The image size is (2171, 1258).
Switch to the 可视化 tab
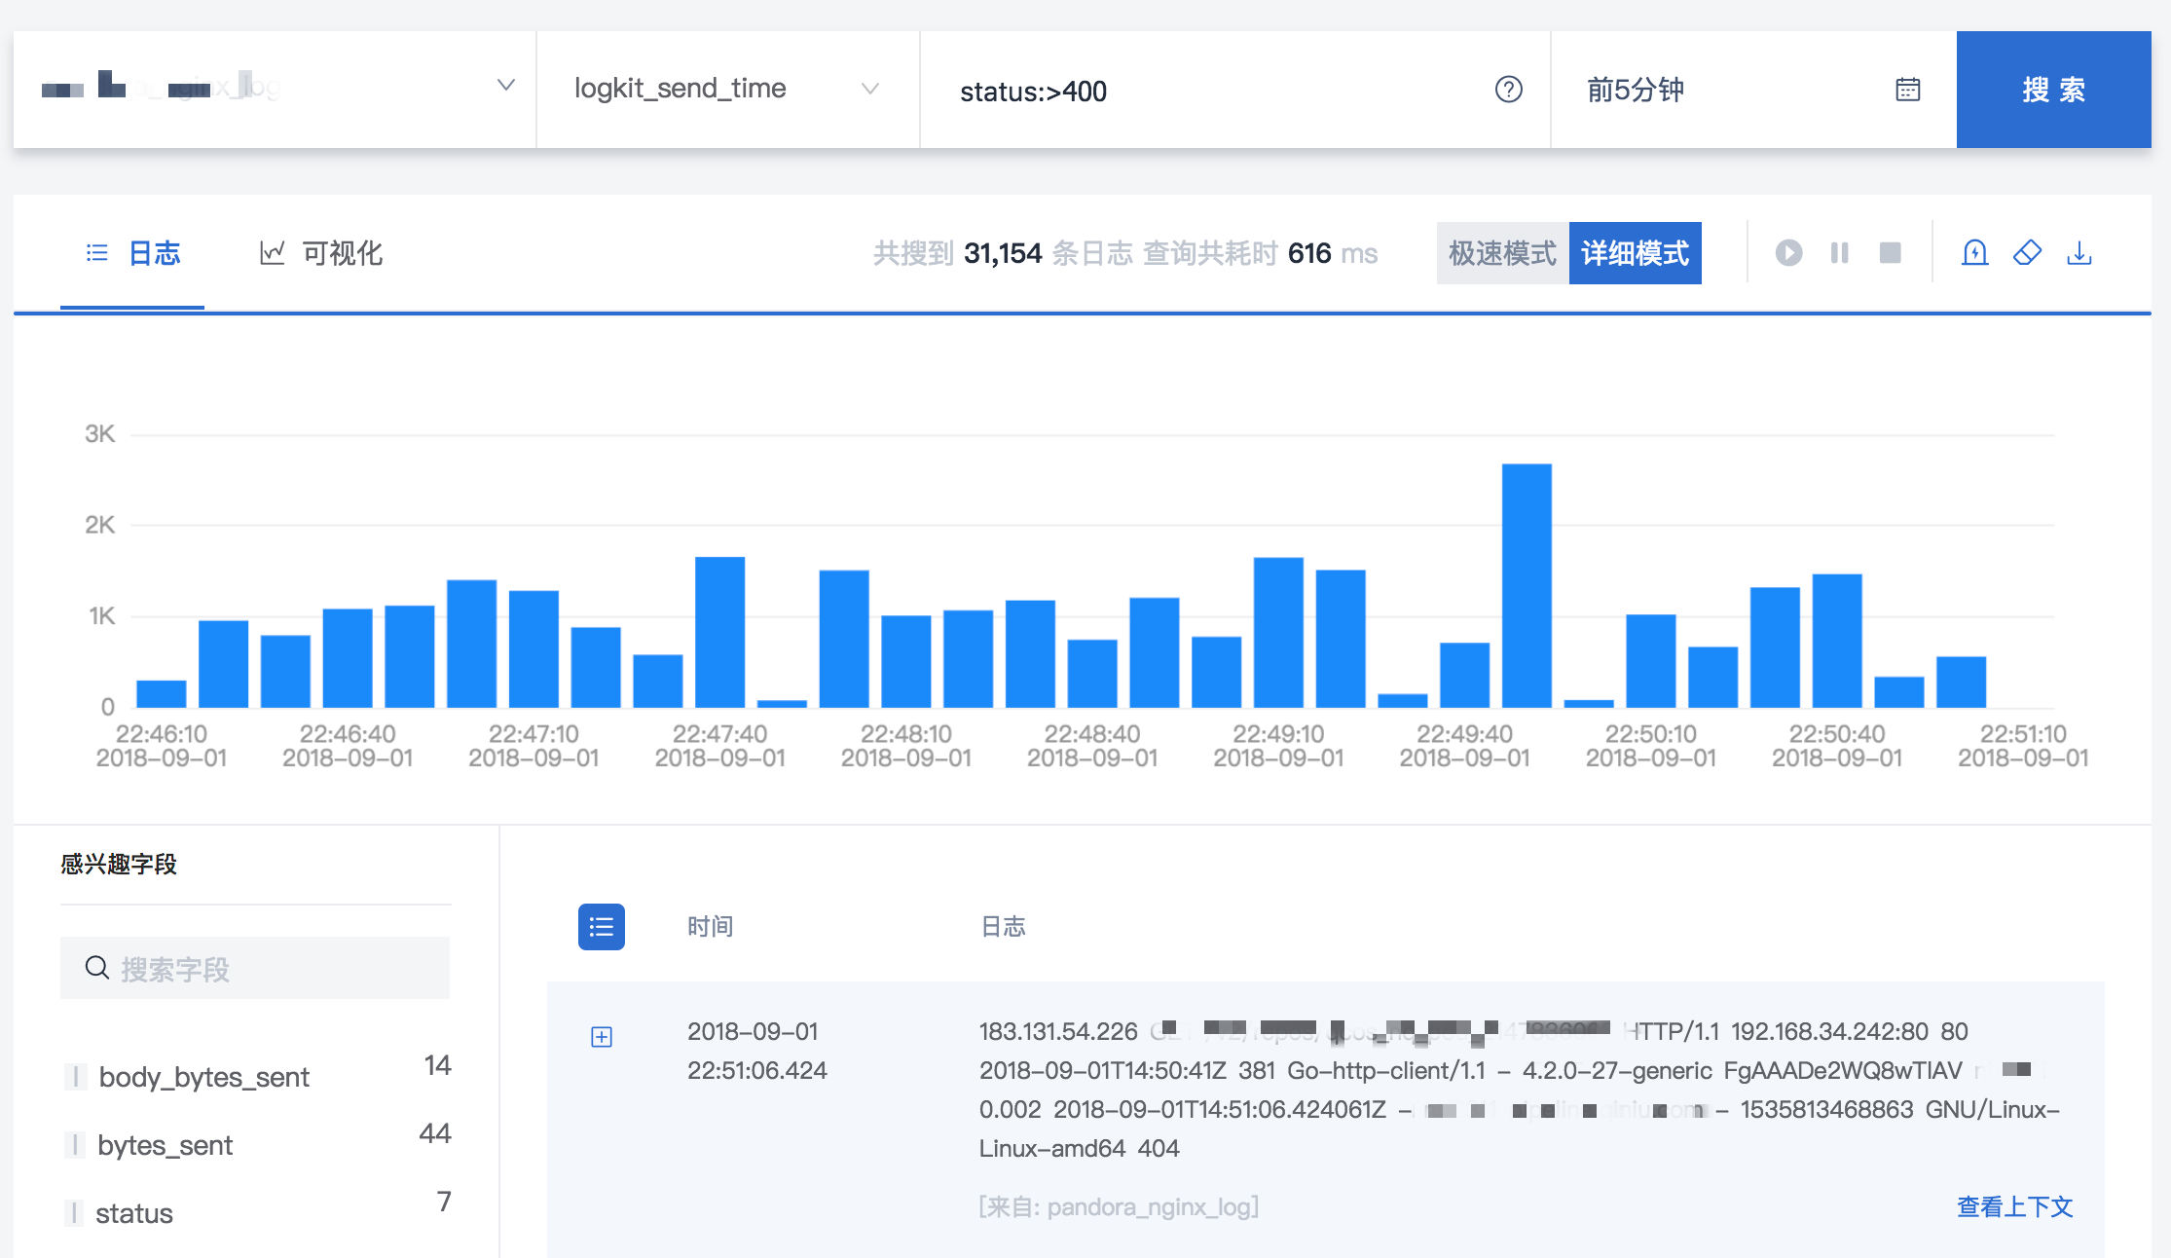pyautogui.click(x=321, y=253)
